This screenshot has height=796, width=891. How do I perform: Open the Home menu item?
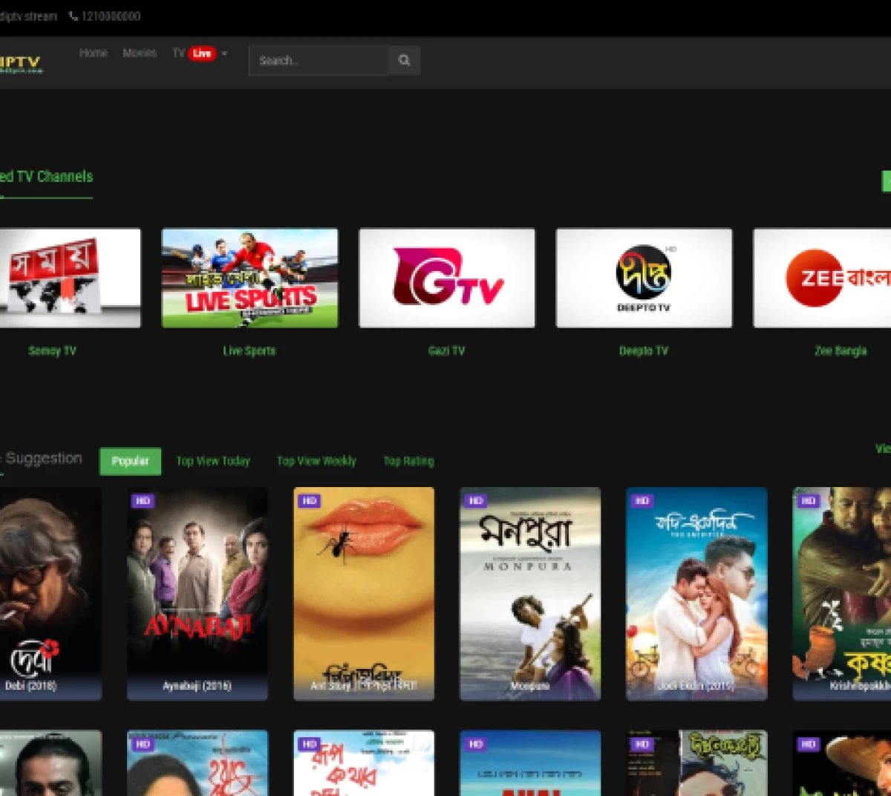pos(94,53)
